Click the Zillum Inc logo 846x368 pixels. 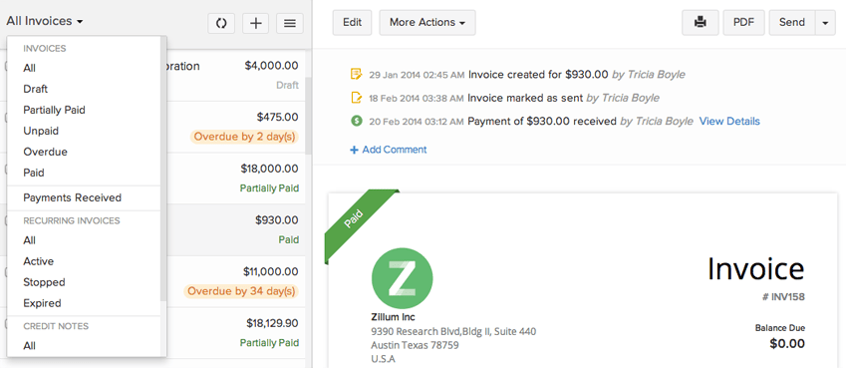402,278
